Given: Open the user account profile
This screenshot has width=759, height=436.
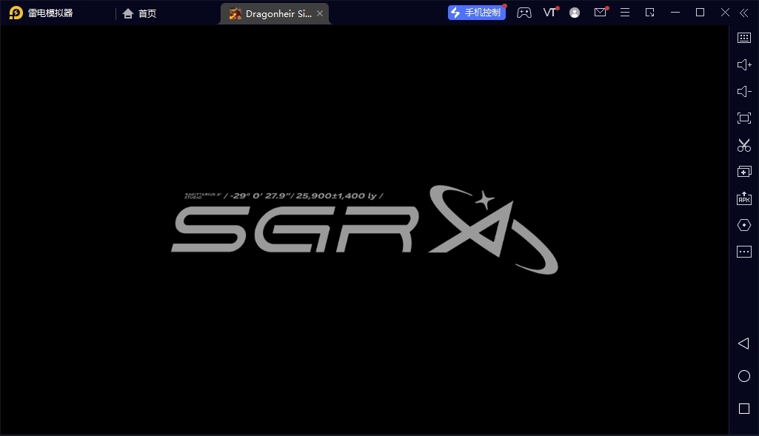Looking at the screenshot, I should point(575,13).
